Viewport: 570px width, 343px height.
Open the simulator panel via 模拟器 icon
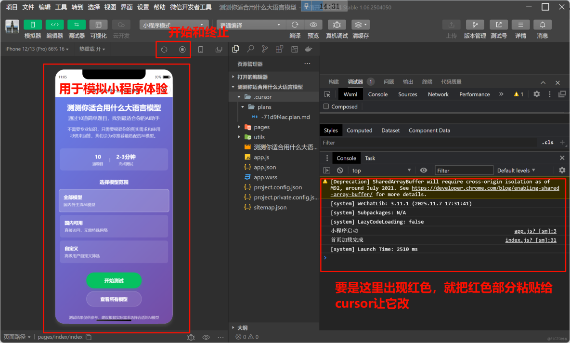click(x=32, y=29)
